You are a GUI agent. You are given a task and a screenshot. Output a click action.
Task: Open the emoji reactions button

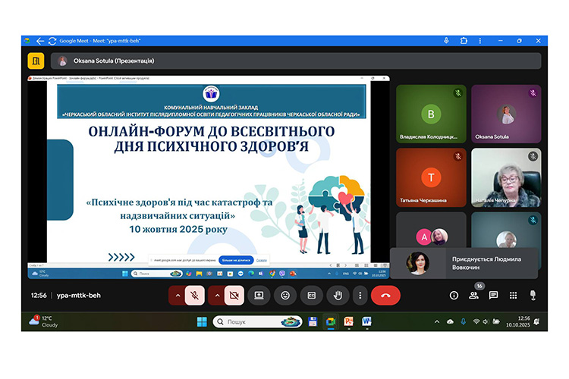tap(285, 295)
